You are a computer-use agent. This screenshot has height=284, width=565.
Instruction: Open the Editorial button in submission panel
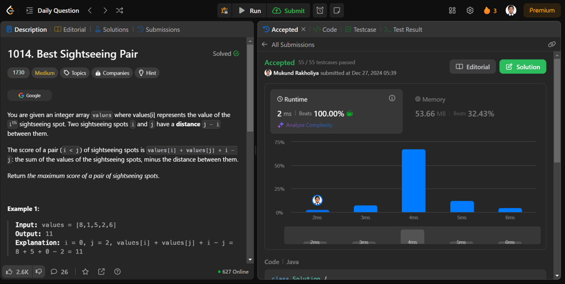point(473,67)
